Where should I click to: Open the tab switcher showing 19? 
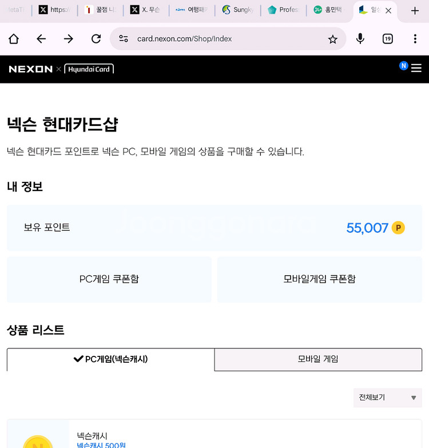388,39
